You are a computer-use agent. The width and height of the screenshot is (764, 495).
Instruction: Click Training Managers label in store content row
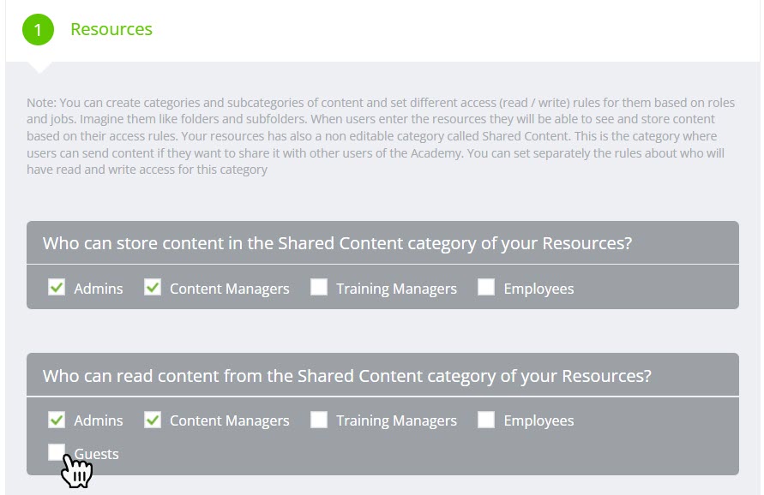point(396,289)
